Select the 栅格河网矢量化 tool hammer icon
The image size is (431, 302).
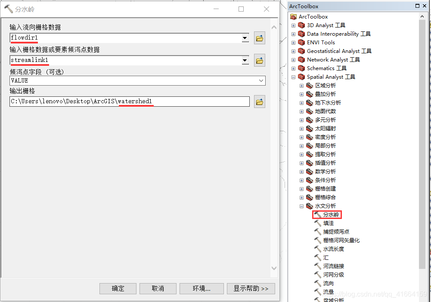coord(318,240)
